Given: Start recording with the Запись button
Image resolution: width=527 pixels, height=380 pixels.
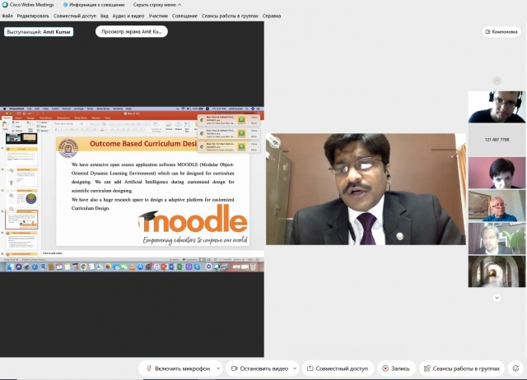Looking at the screenshot, I should [x=396, y=368].
